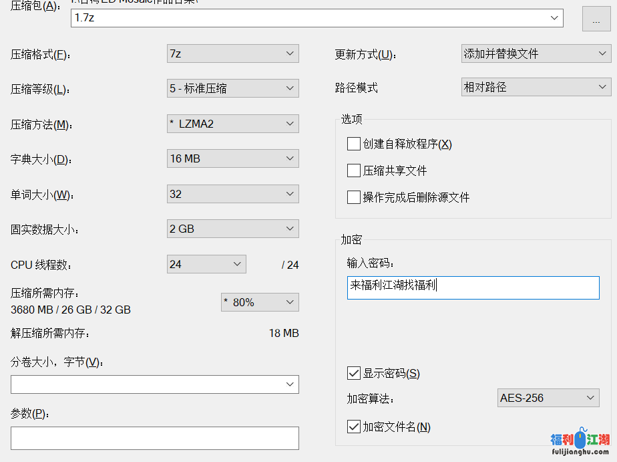This screenshot has height=462, width=617.
Task: Toggle 操作完成后删除源文件 checkbox
Action: pos(354,197)
